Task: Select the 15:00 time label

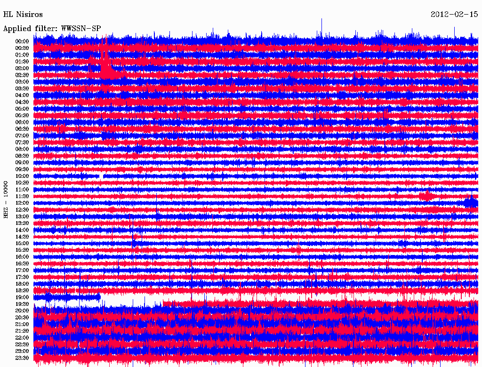Action: pos(22,243)
